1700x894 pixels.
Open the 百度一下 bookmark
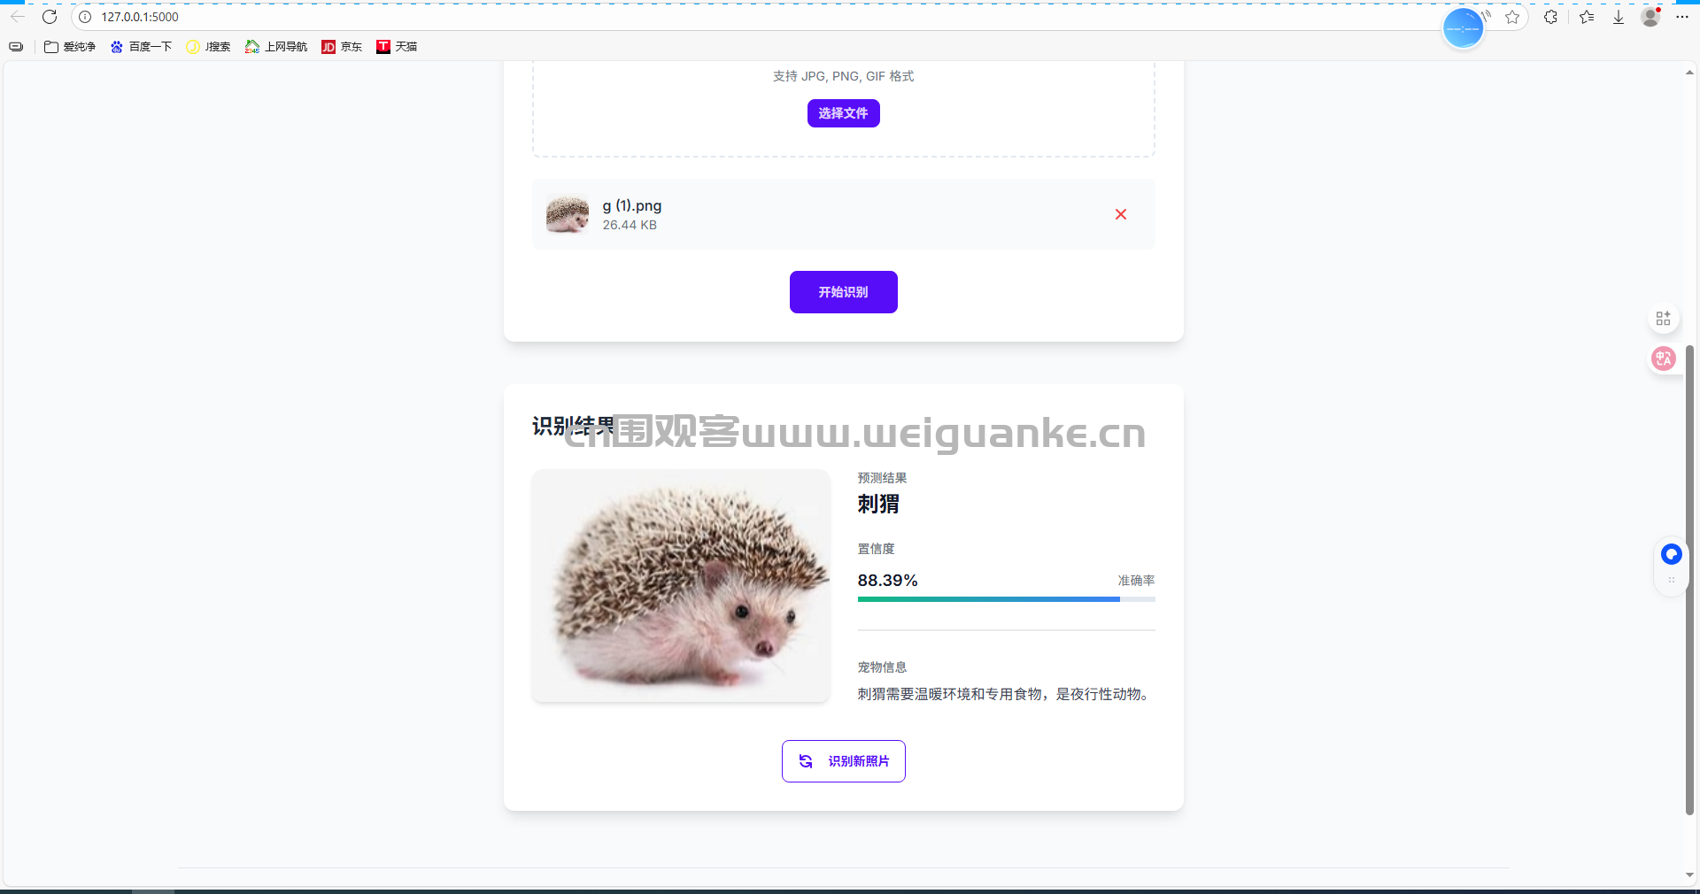click(x=142, y=47)
